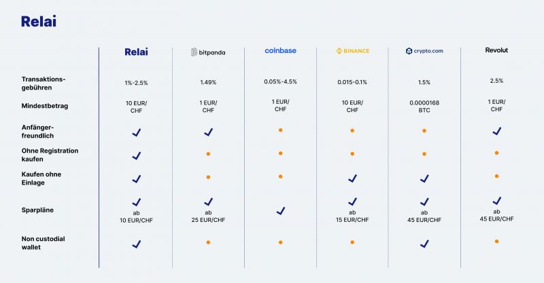
Task: Open the coinbase column header
Action: [280, 51]
